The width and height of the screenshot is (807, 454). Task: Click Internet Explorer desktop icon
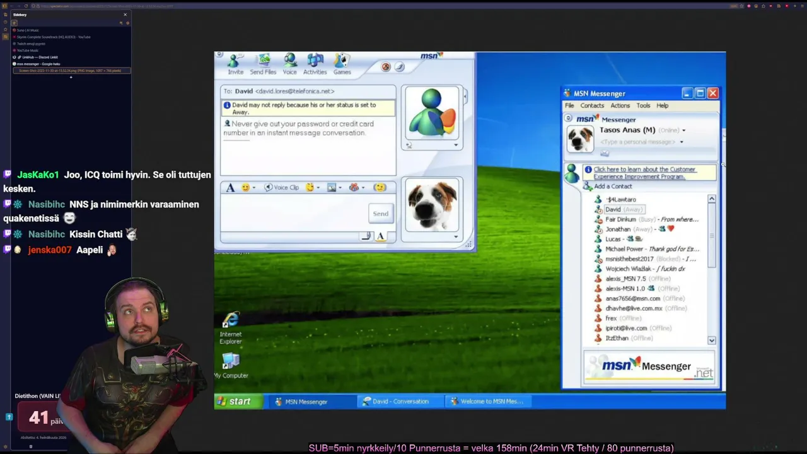(231, 329)
